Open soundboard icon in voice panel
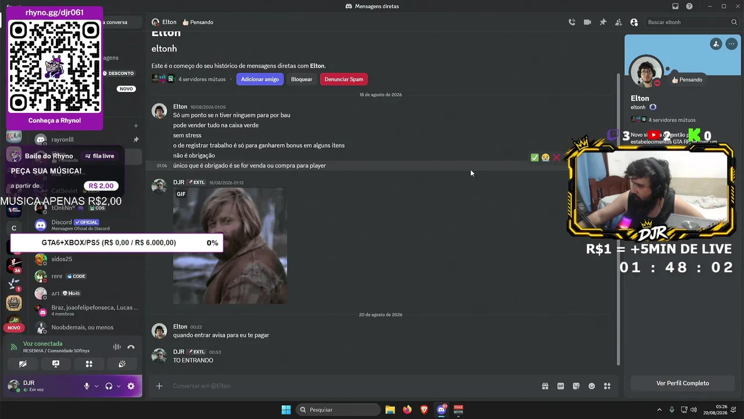This screenshot has height=419, width=744. 122,364
